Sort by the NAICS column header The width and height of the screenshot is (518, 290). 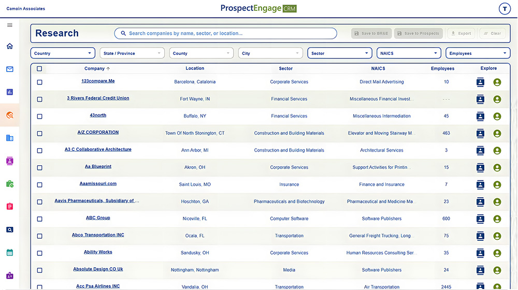click(378, 68)
